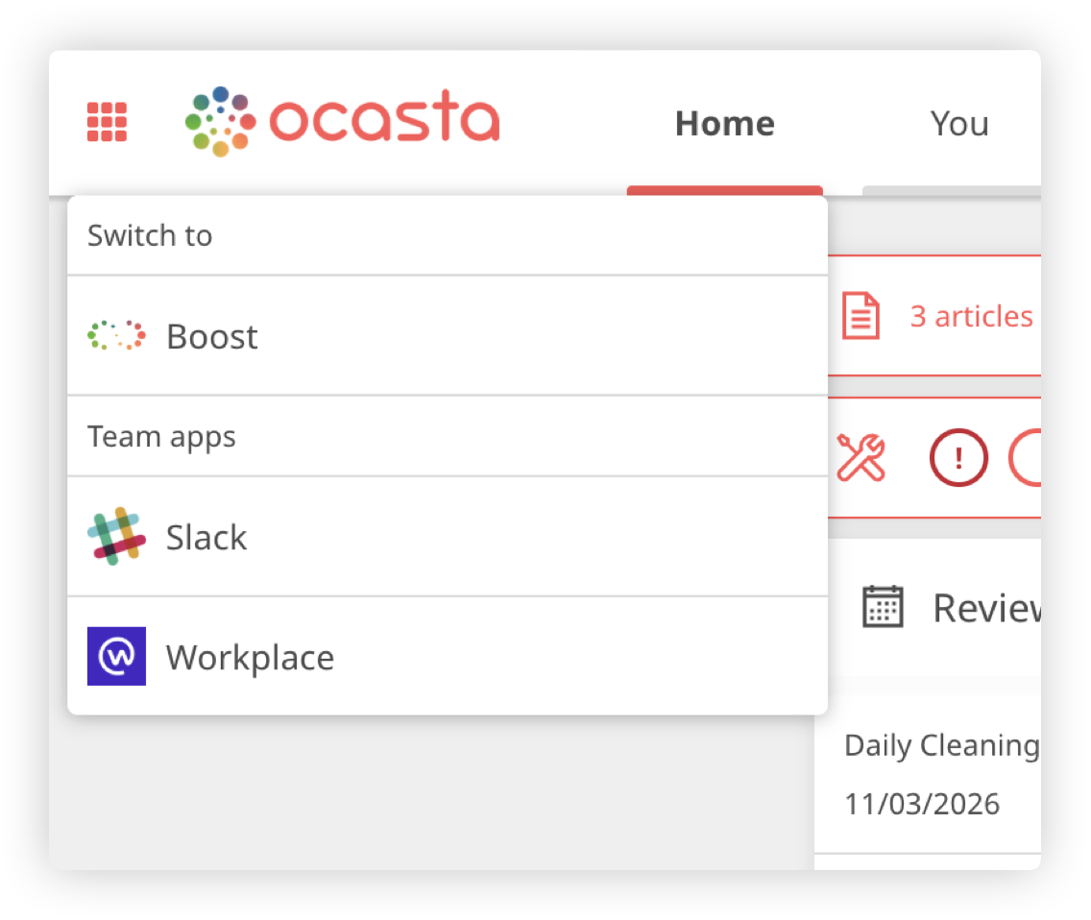Click the calendar icon next to Review
The image size is (1091, 920).
883,606
